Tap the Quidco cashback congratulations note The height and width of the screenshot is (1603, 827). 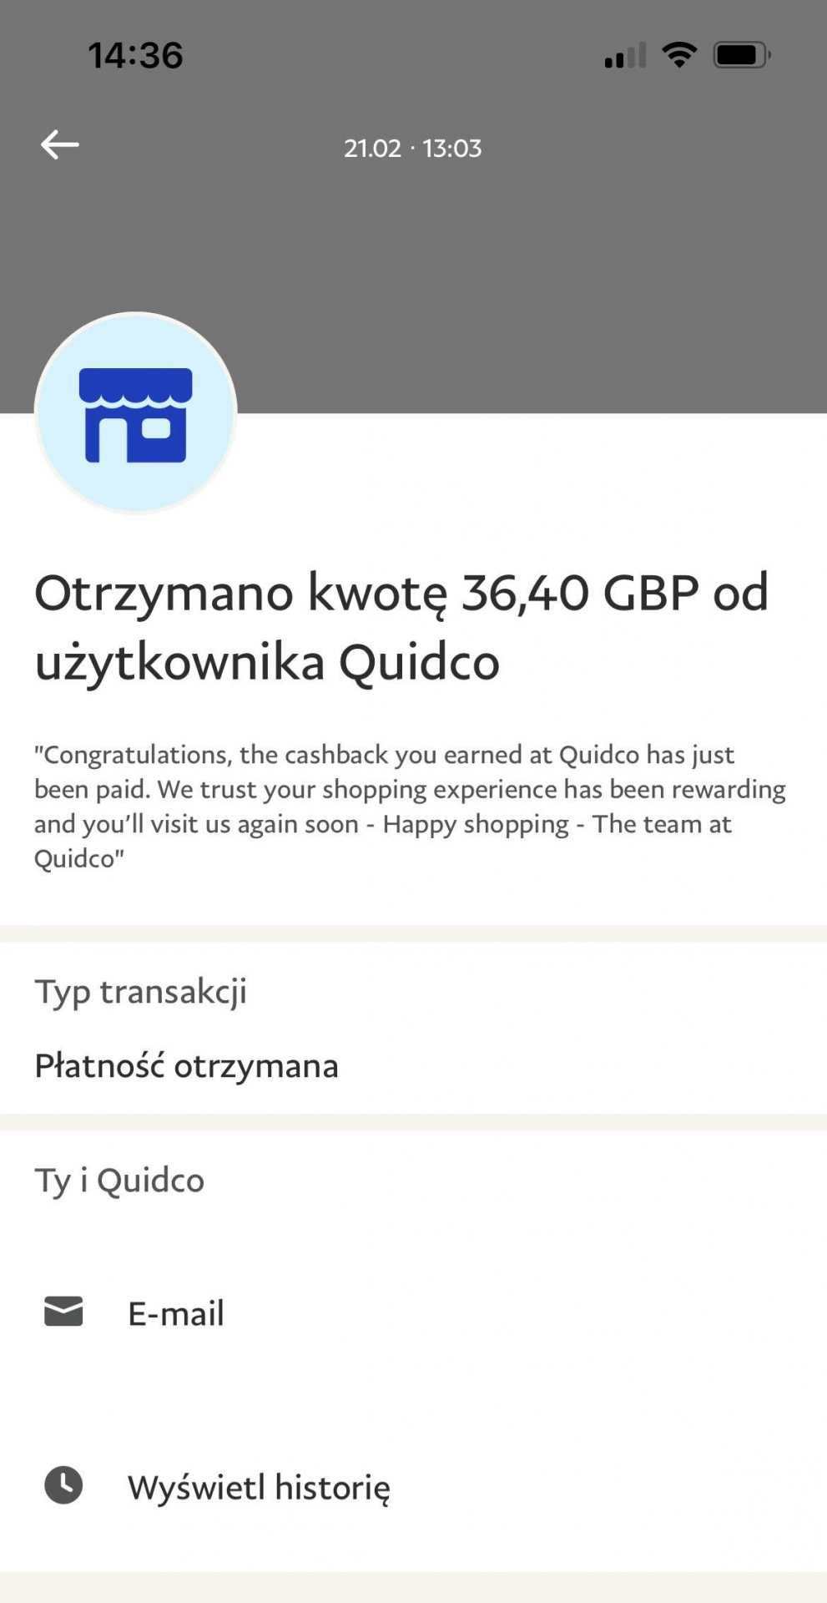(410, 807)
